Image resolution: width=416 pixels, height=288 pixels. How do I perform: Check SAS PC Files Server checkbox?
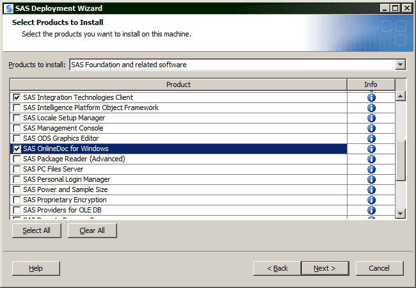point(17,169)
